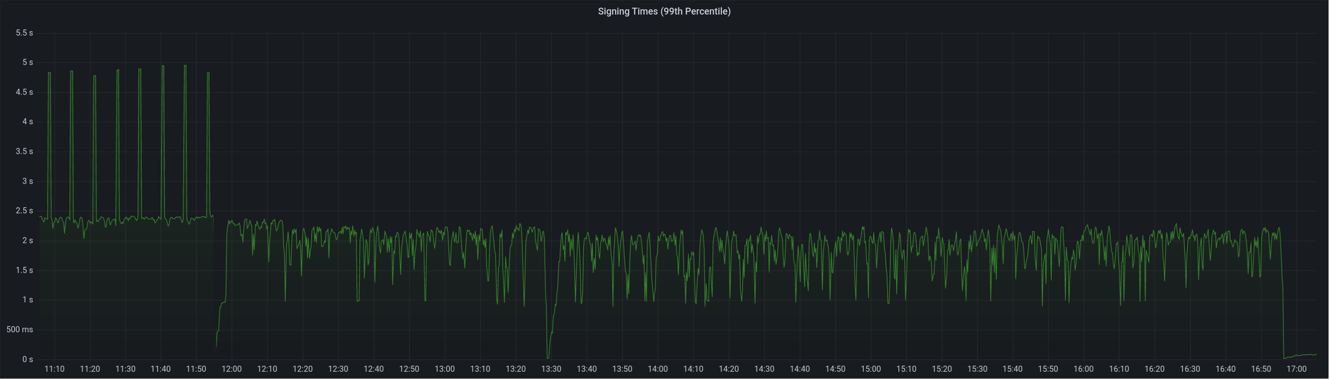Click the 13:50 time axis label
The image size is (1331, 379).
(622, 369)
